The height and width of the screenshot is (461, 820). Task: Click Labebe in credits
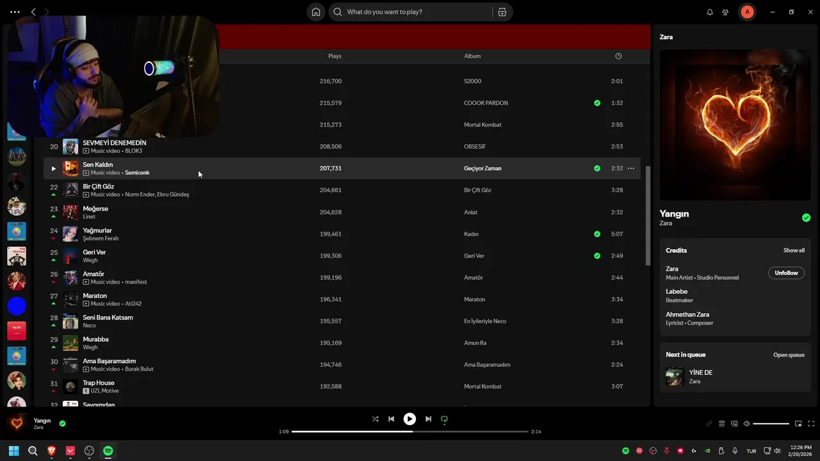click(x=676, y=291)
